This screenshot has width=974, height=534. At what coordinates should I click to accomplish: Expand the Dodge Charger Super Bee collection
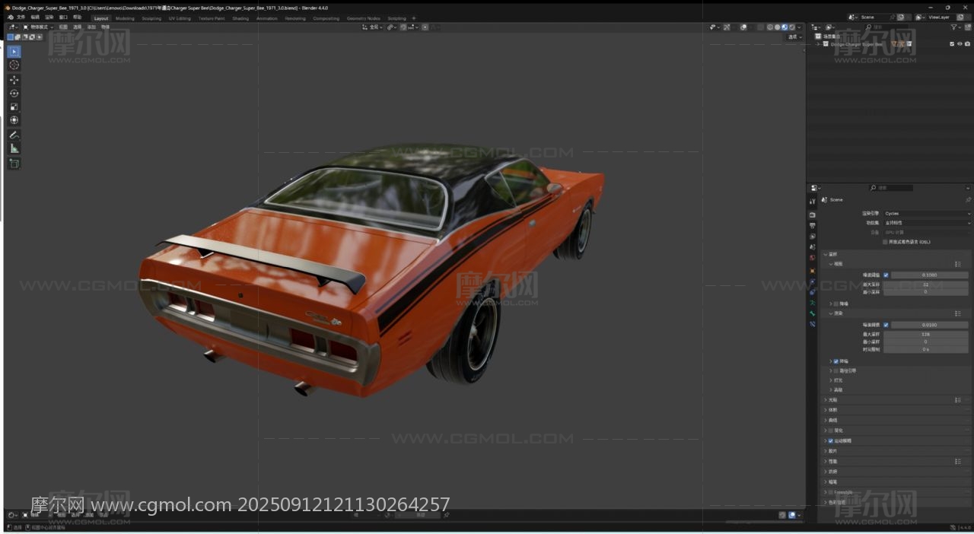(818, 44)
